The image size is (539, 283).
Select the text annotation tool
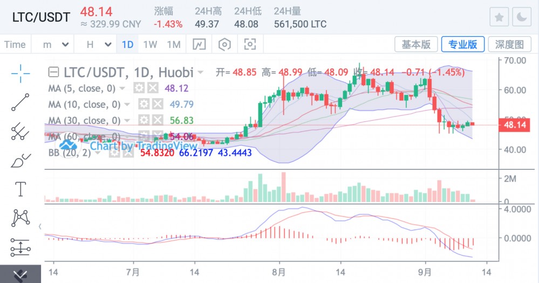tap(21, 189)
